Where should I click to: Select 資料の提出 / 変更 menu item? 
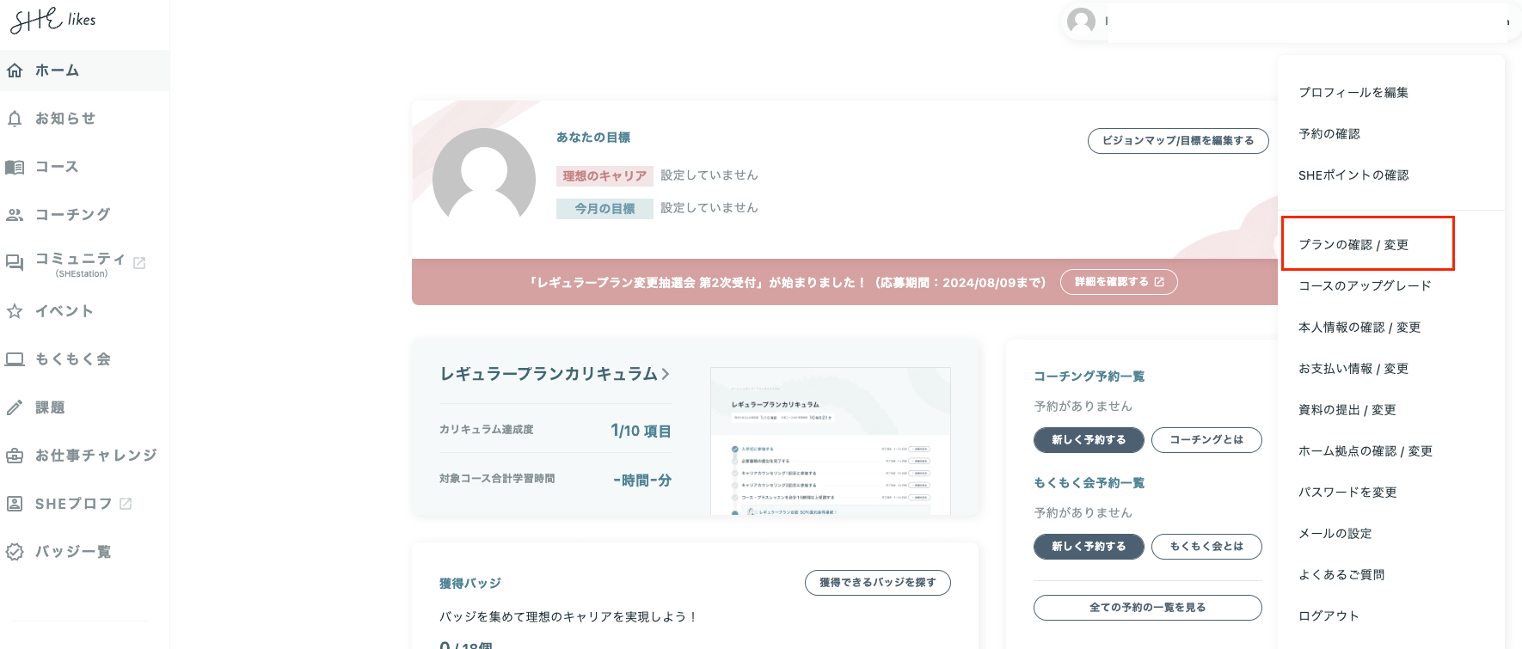1347,410
